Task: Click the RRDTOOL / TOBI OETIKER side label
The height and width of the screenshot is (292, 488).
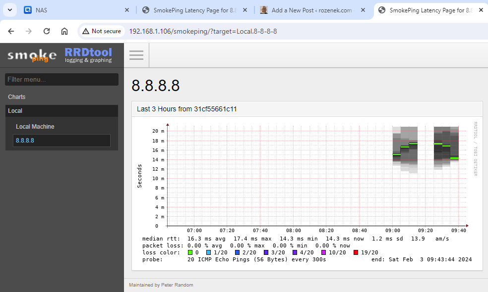Action: pos(475,149)
